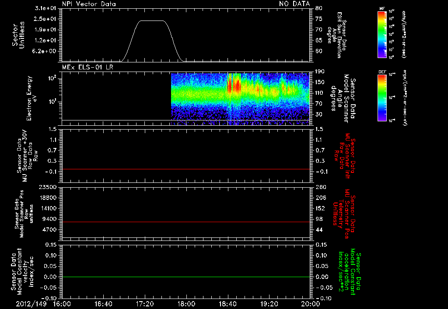Viewport: 448px width, 309px height.
Task: Click the red "MU Scanner Init Raw Data" label
Action: point(344,156)
